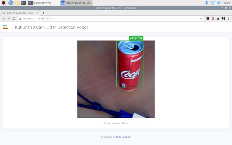Click the Not secure warning indicator

click(x=26, y=19)
